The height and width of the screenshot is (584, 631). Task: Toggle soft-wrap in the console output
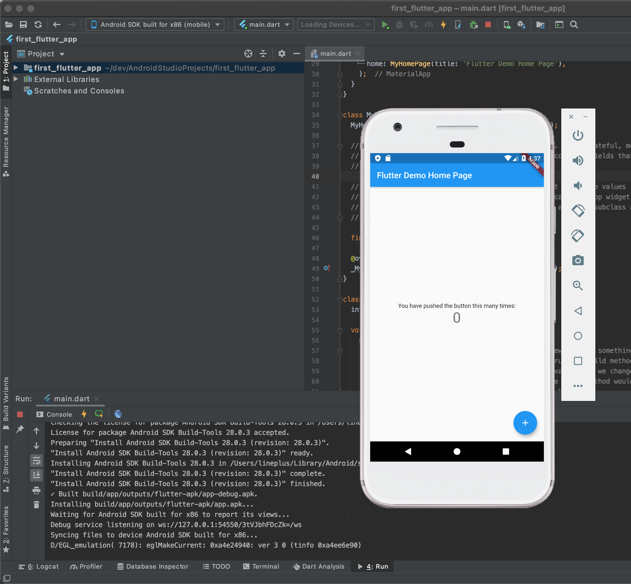pyautogui.click(x=36, y=460)
